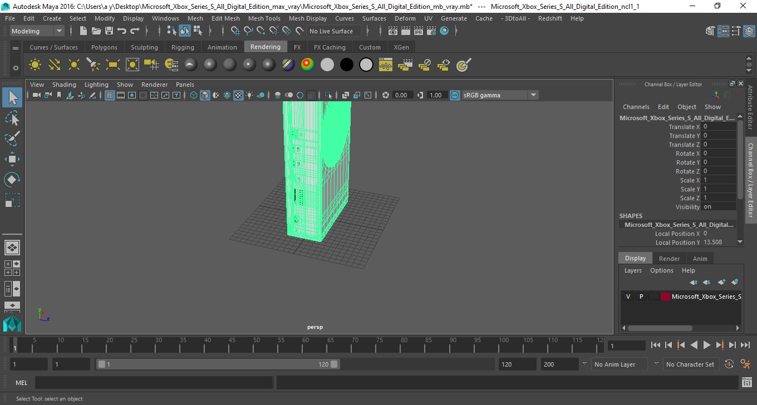
Task: Switch to the Render layer tab
Action: 669,258
